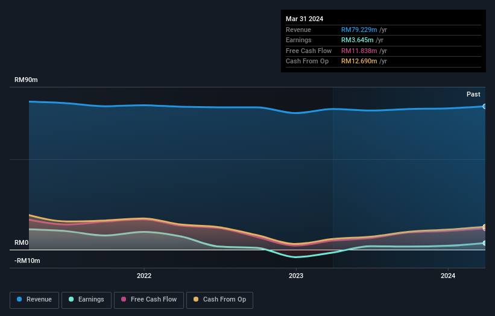Toggle the Free Cash Flow legend button
The height and width of the screenshot is (316, 495).
[x=149, y=300]
